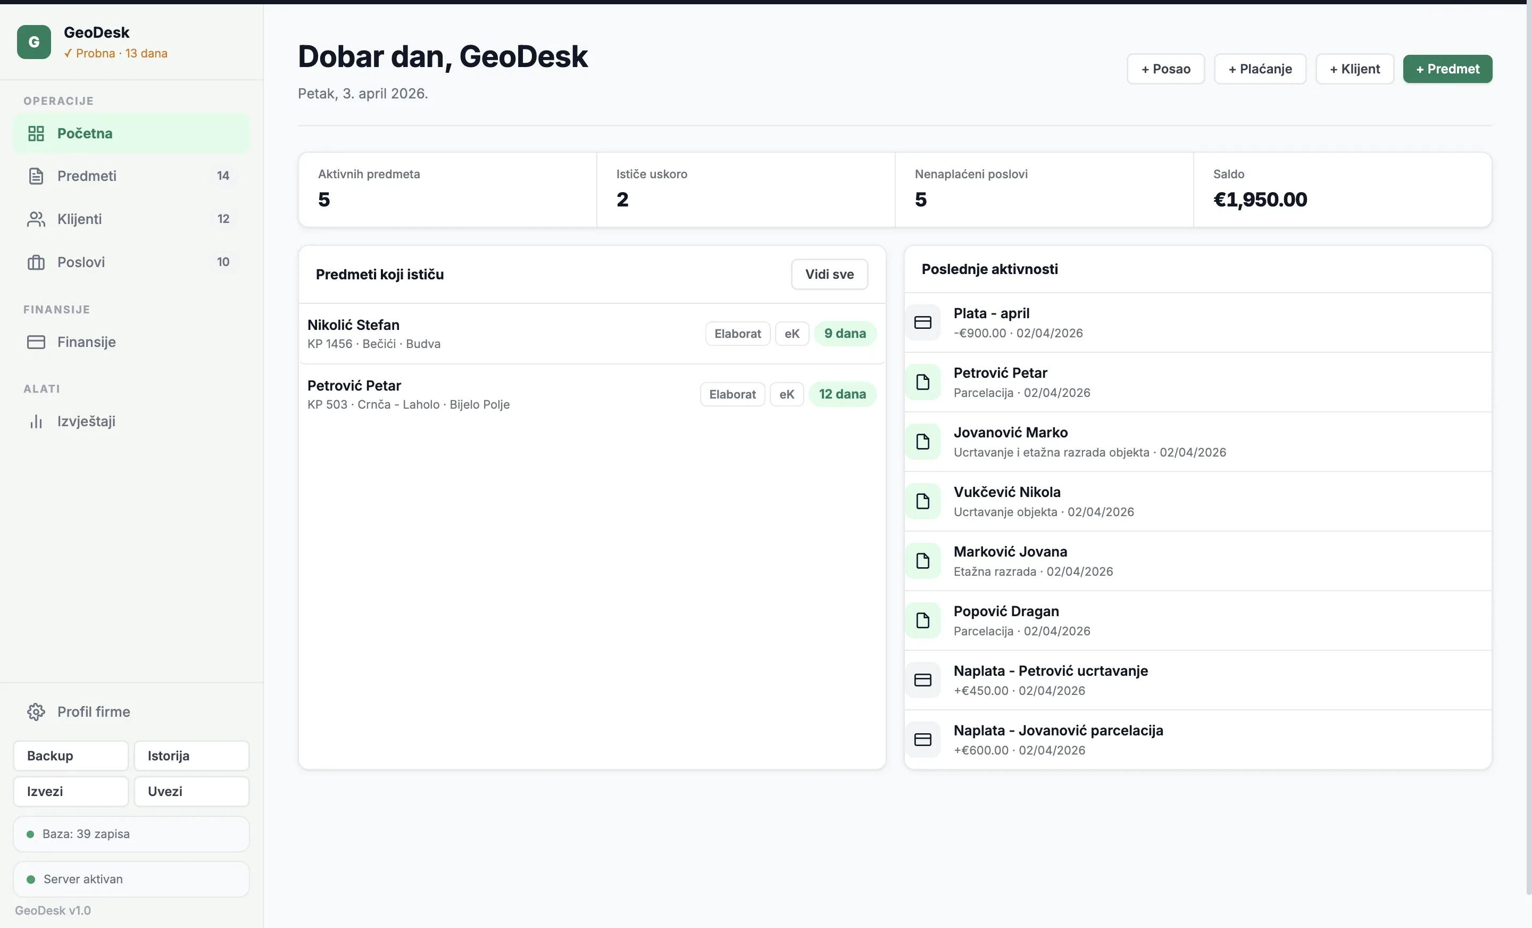This screenshot has height=928, width=1532.
Task: Click the Backup button
Action: coord(71,756)
